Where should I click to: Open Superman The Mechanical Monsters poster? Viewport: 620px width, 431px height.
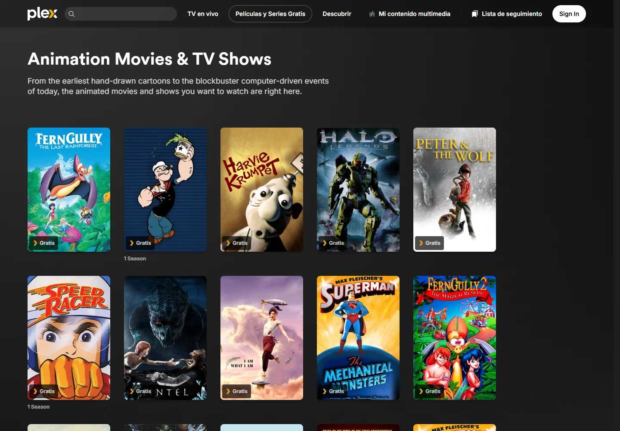358,338
